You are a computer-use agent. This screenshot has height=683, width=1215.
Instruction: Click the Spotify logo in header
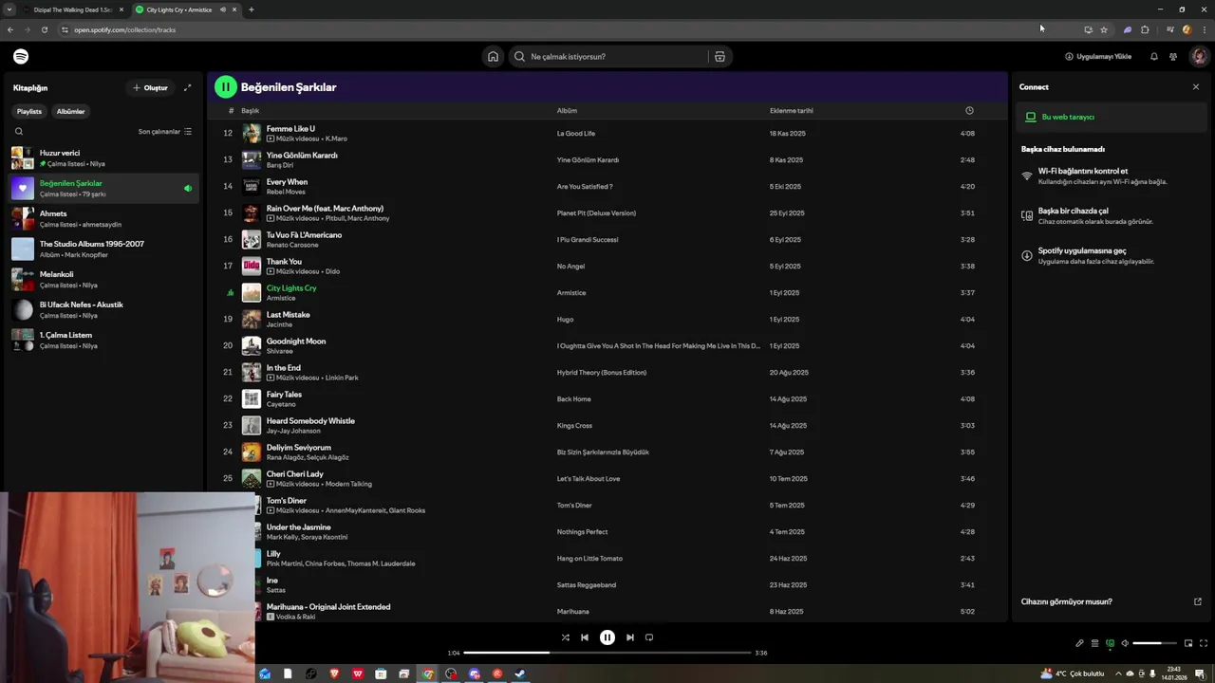pyautogui.click(x=21, y=57)
